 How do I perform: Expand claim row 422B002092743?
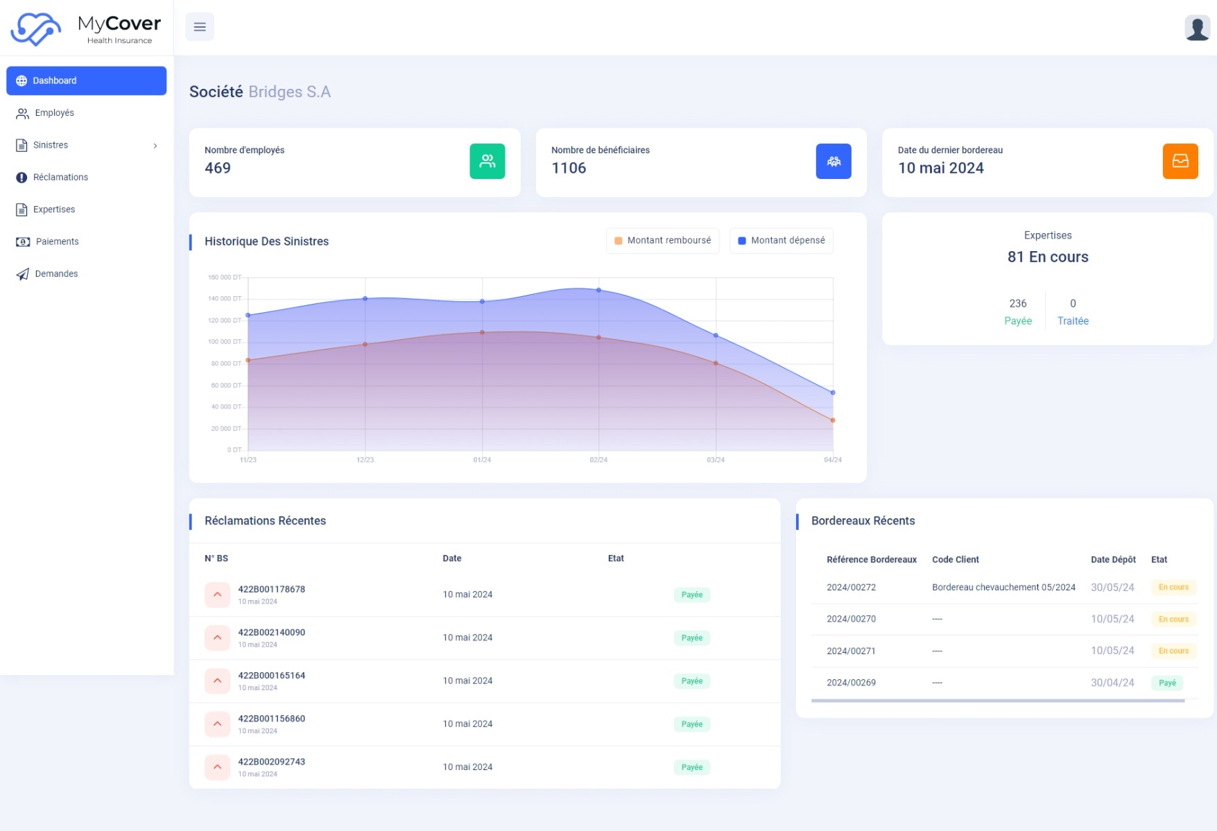click(217, 766)
